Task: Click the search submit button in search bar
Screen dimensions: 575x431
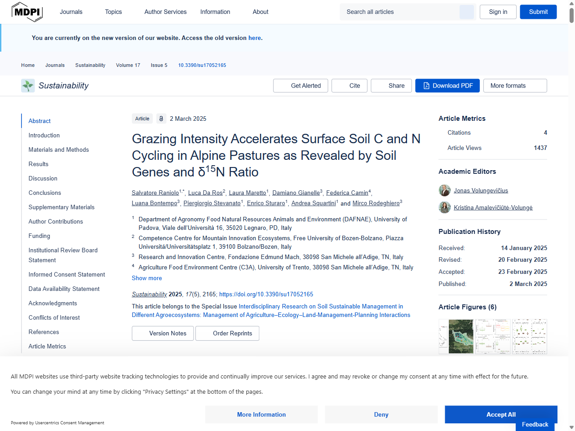Action: [466, 12]
